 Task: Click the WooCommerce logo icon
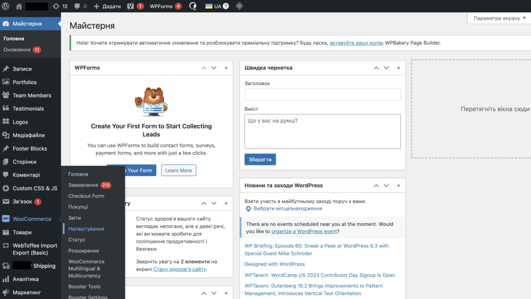pyautogui.click(x=6, y=218)
